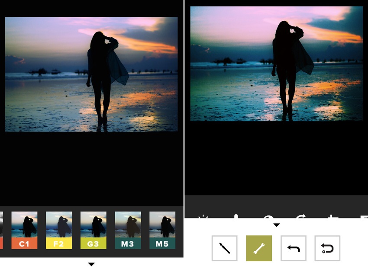Screen dimensions: 368x269
Task: Undo the last edit with the back arrow
Action: (x=293, y=248)
